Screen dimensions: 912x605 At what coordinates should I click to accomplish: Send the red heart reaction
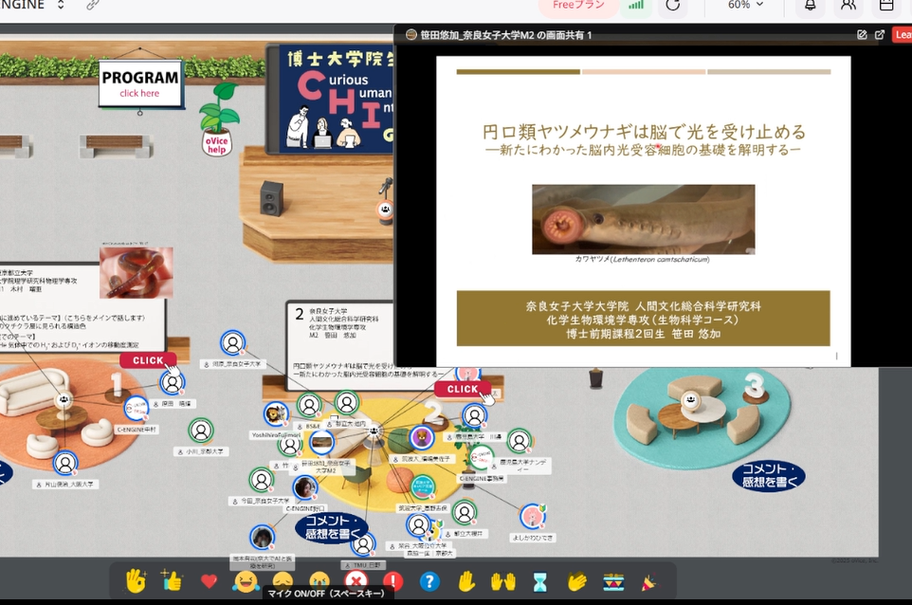pyautogui.click(x=209, y=580)
